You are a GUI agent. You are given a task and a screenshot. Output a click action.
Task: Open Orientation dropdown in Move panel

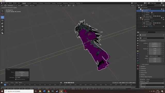pos(22,78)
